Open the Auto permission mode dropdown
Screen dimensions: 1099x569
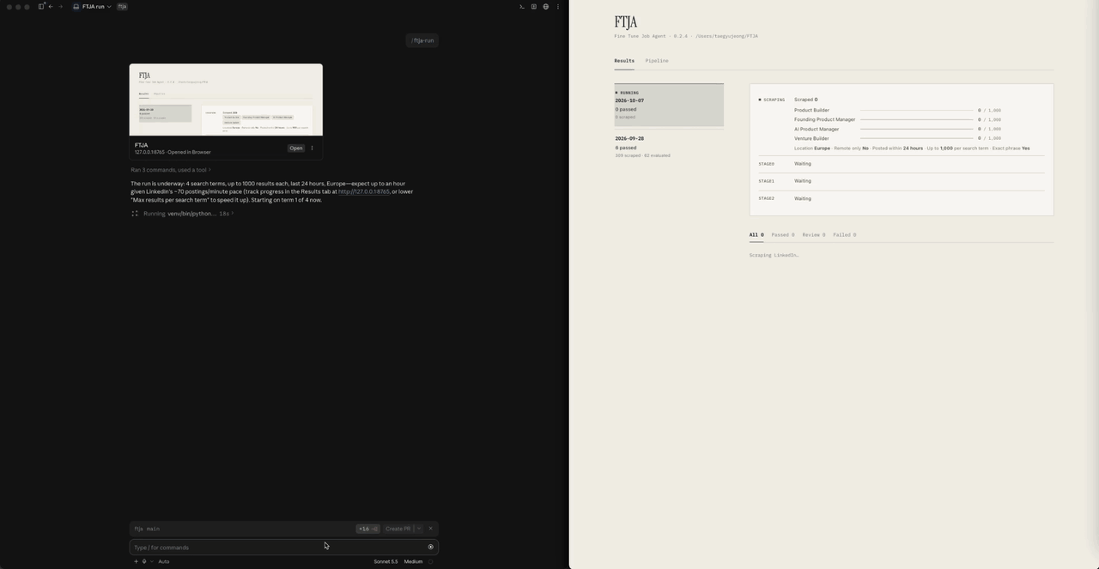pyautogui.click(x=163, y=561)
